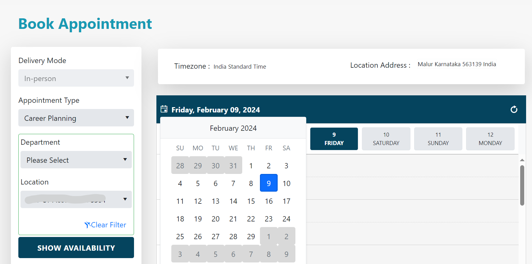Click the calendar icon beside the date header

click(x=164, y=109)
